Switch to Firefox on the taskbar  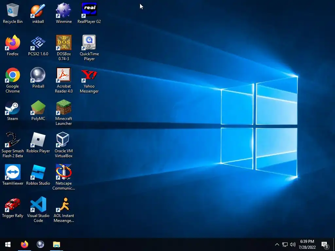tap(24, 244)
